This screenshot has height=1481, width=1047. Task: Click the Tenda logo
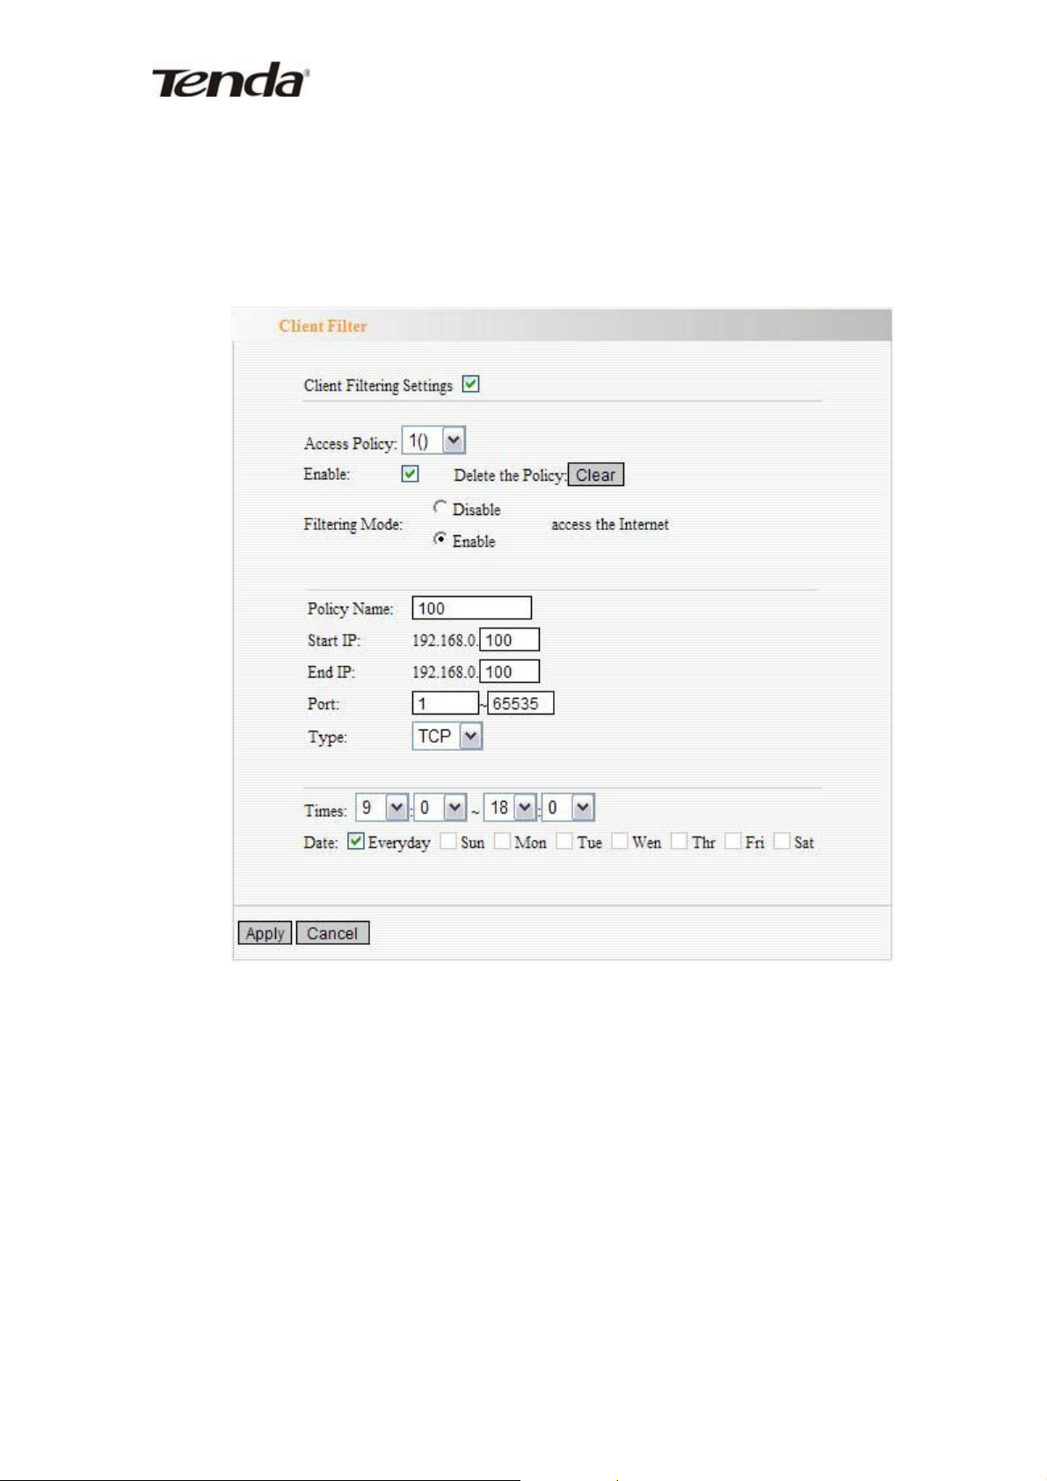click(230, 80)
